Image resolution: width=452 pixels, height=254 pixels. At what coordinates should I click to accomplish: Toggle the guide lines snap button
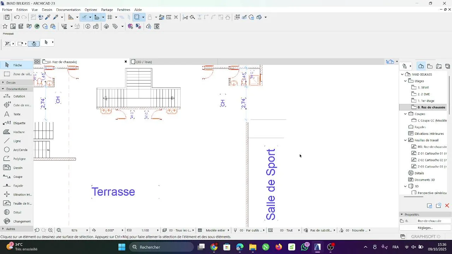(x=84, y=17)
